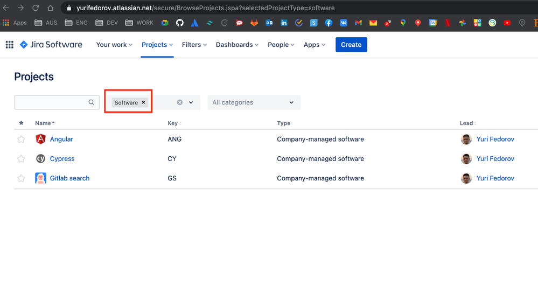Open the app switcher grid icon
The width and height of the screenshot is (538, 293).
(x=10, y=45)
